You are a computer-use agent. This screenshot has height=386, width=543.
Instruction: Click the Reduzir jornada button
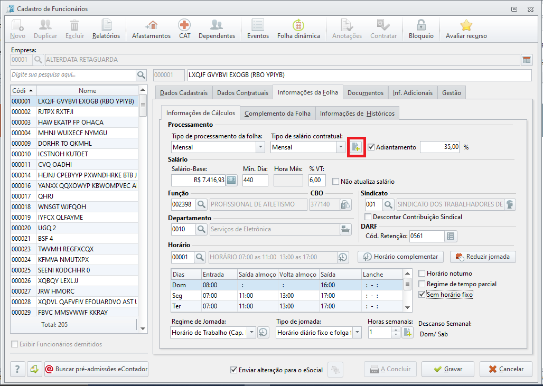(483, 257)
